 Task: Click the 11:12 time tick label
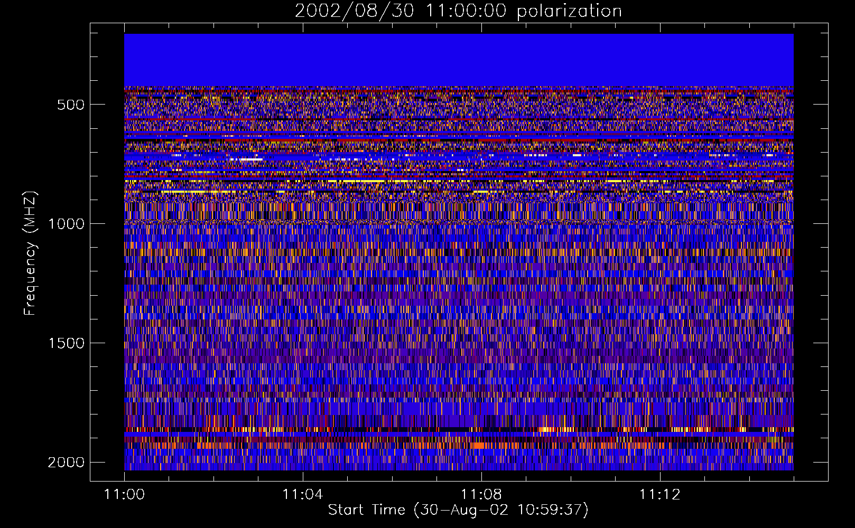click(659, 494)
